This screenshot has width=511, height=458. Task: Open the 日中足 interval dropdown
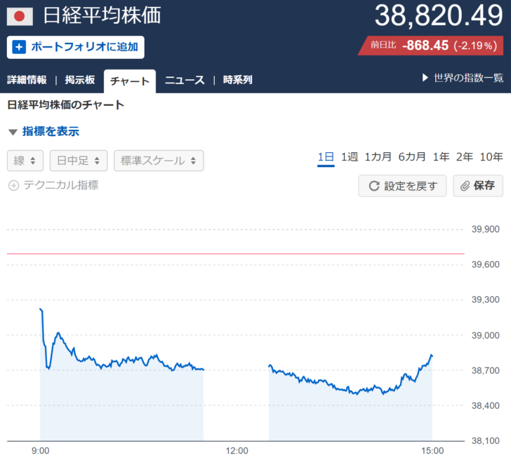pos(78,161)
